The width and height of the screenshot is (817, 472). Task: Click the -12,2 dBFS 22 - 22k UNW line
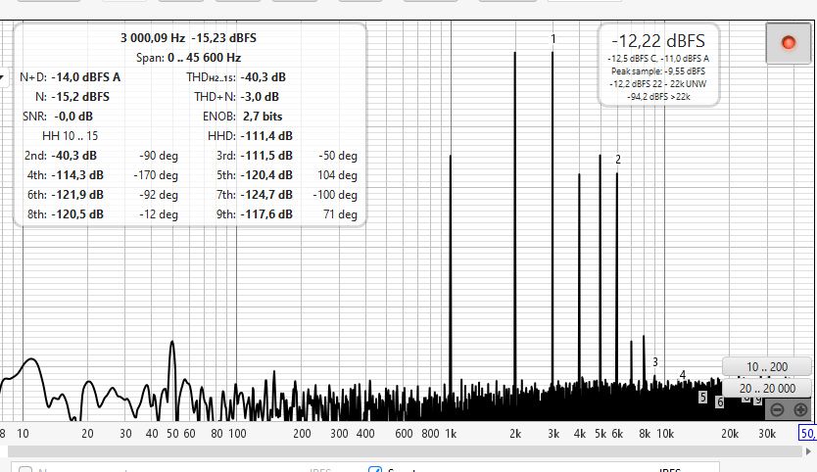pyautogui.click(x=658, y=84)
